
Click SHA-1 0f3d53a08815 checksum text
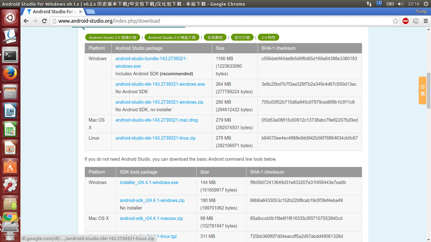pyautogui.click(x=310, y=120)
